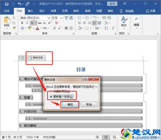
Task: Align text to the left
Action: coord(79,23)
